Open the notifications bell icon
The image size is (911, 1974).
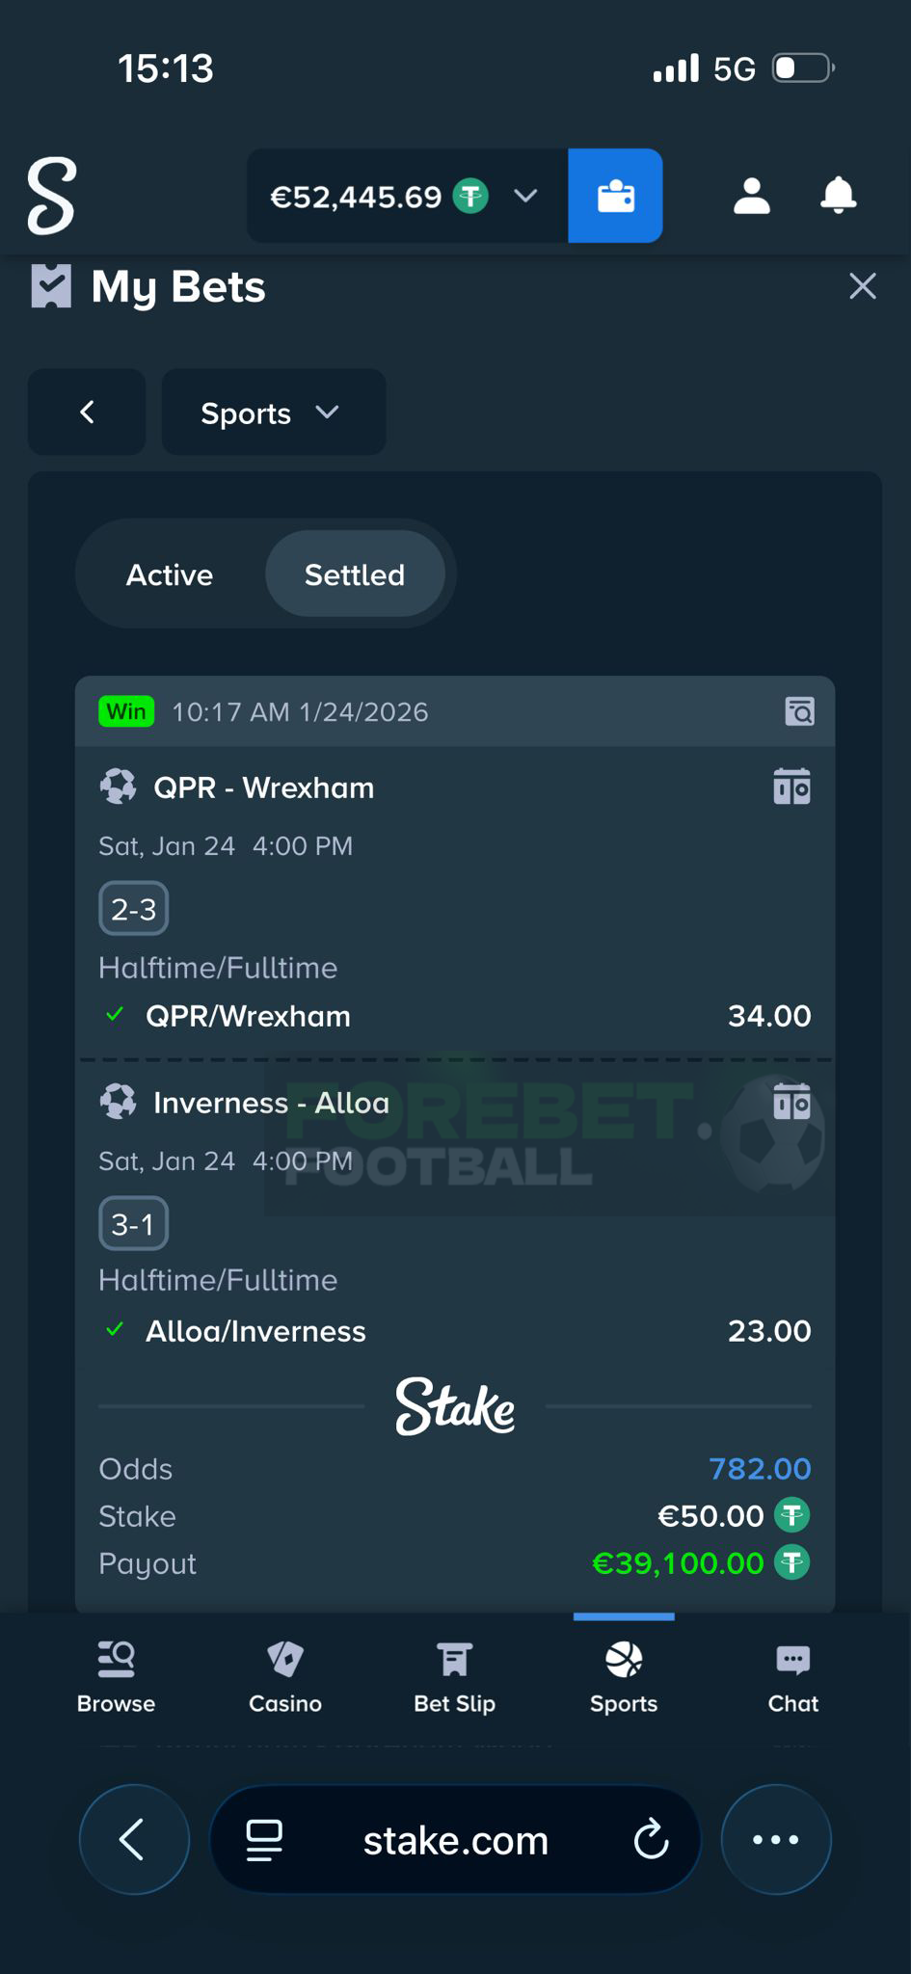[838, 196]
